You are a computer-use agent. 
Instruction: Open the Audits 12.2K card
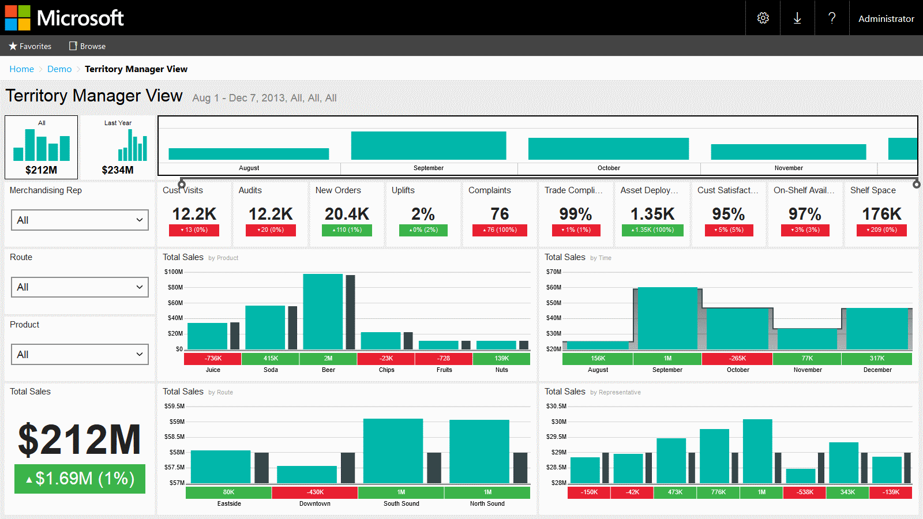point(271,214)
